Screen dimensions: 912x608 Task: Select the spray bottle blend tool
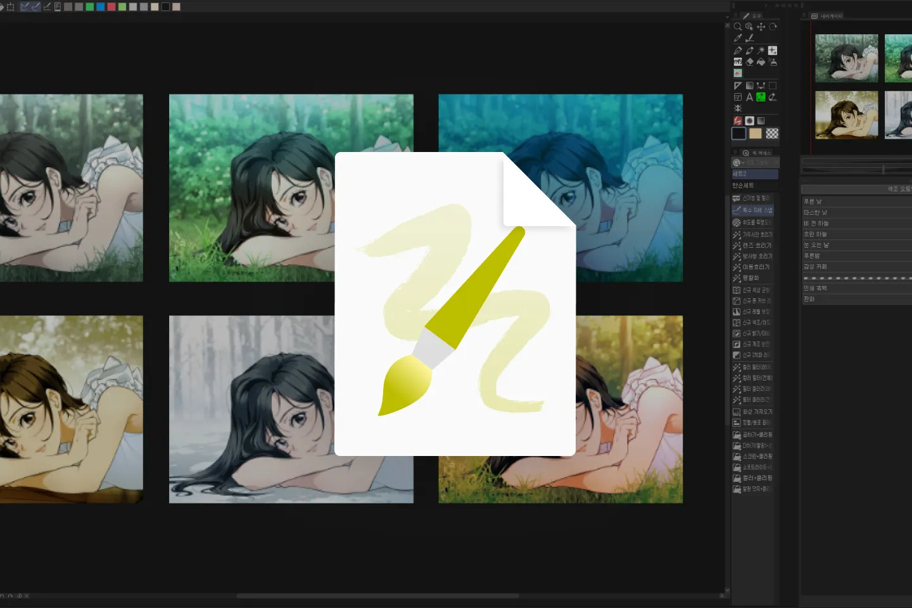(773, 62)
